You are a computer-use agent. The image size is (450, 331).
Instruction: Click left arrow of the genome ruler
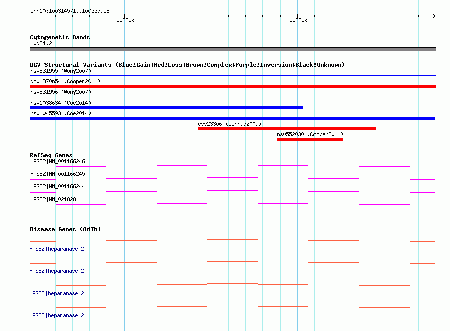point(31,16)
